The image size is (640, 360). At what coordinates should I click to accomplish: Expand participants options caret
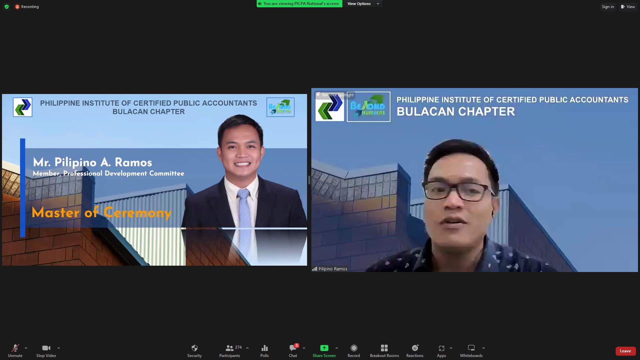247,348
